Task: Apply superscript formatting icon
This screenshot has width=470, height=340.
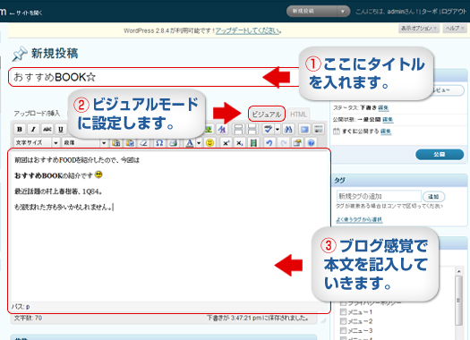Action: (x=226, y=142)
